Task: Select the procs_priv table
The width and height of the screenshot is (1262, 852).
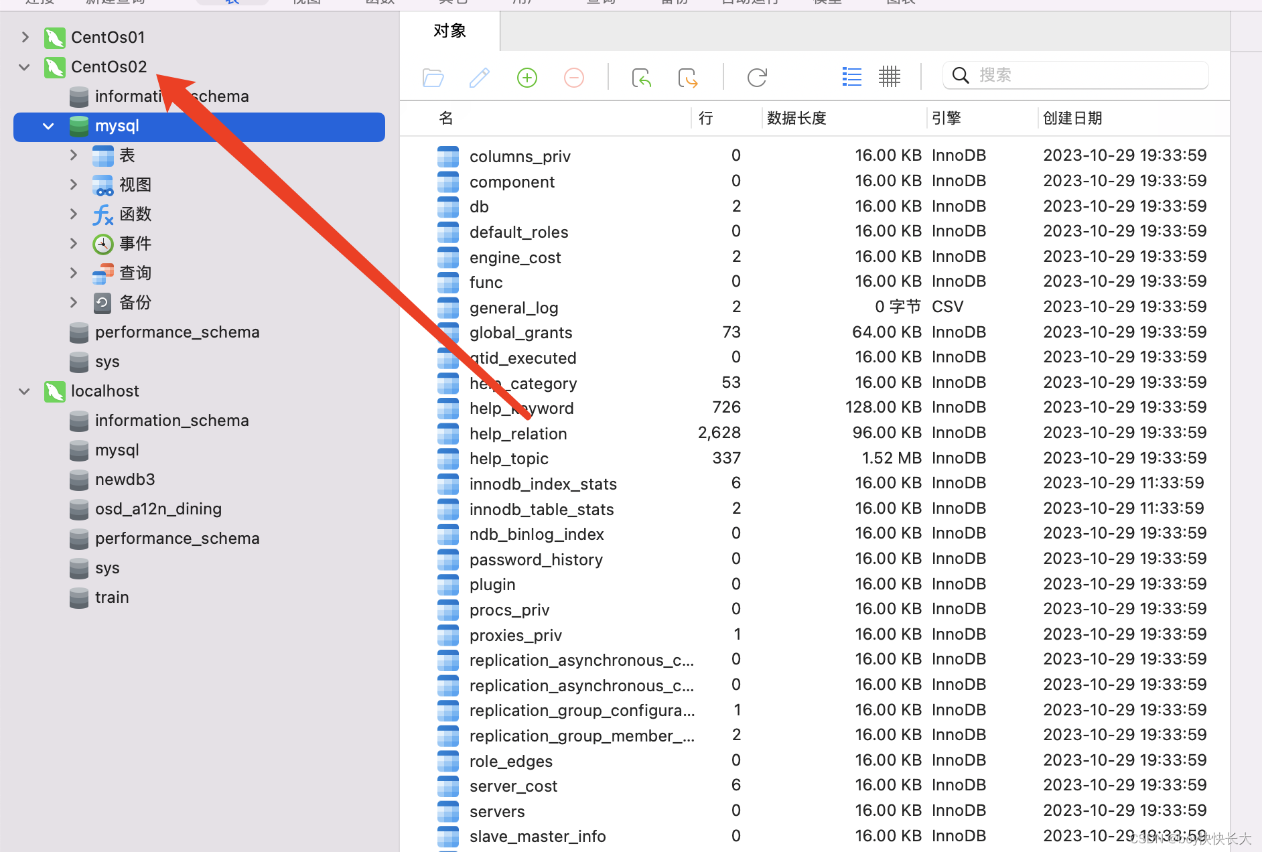Action: pyautogui.click(x=509, y=610)
